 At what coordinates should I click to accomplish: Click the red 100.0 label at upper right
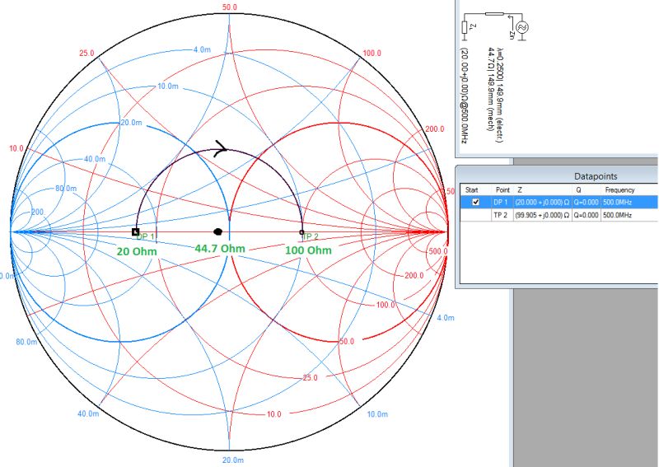(372, 53)
